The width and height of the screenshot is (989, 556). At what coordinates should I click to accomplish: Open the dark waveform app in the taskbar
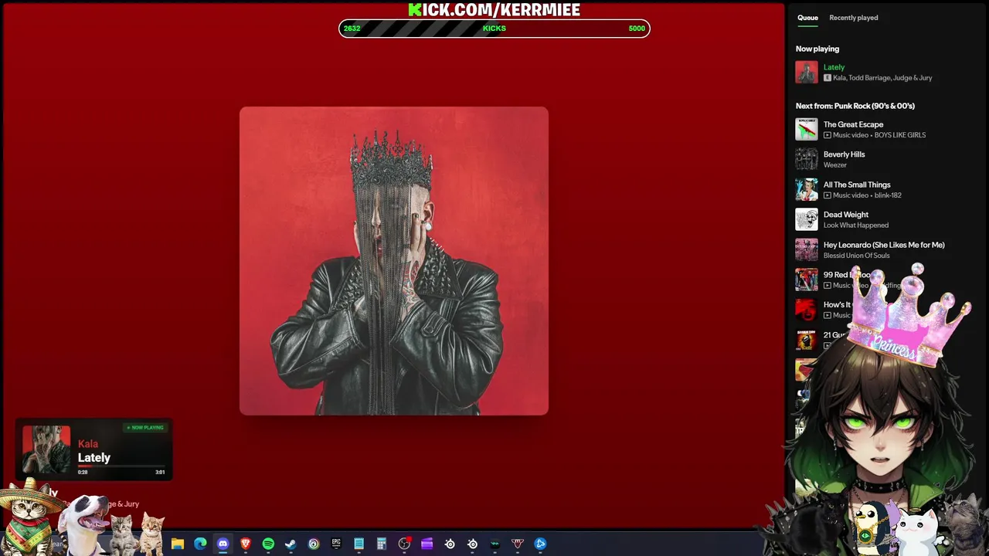(x=494, y=544)
